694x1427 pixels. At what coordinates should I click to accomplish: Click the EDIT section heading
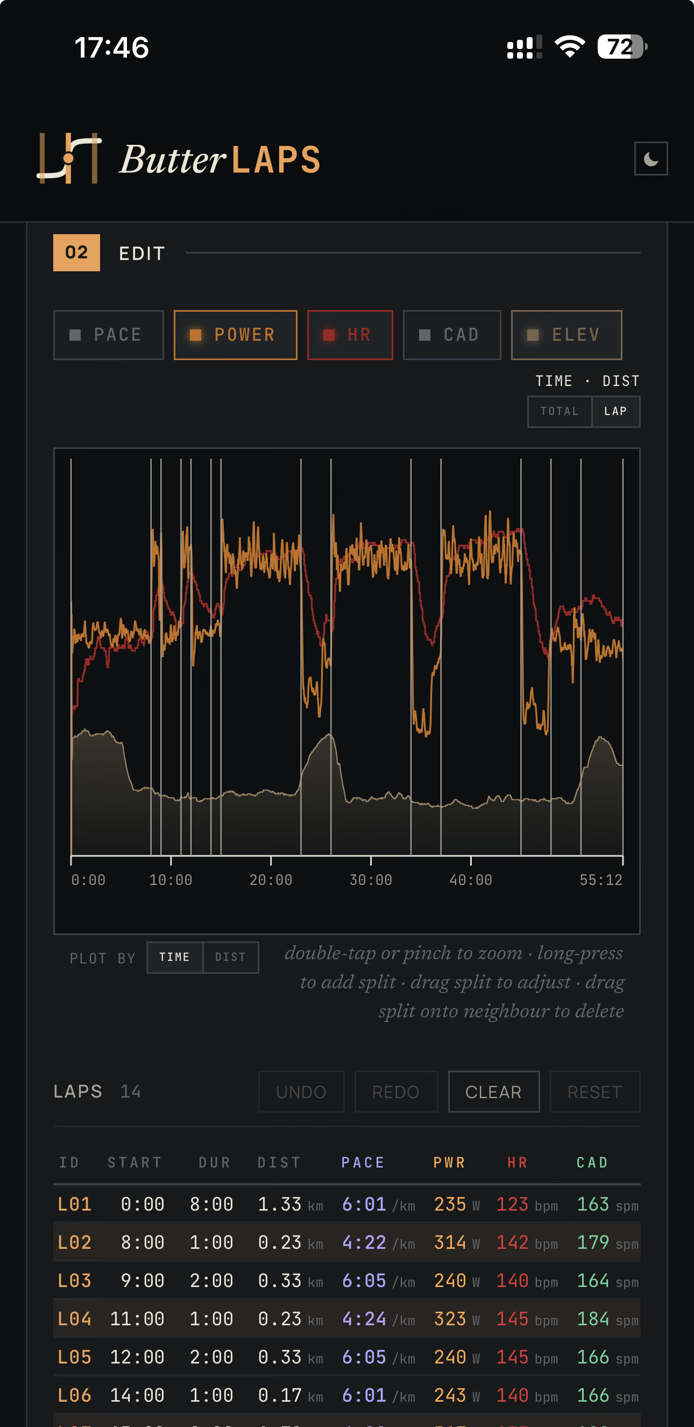[142, 254]
